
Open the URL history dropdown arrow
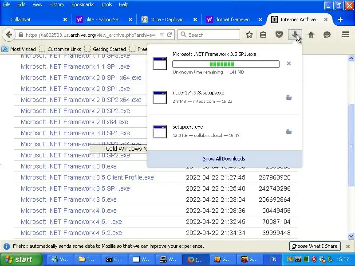pyautogui.click(x=162, y=35)
